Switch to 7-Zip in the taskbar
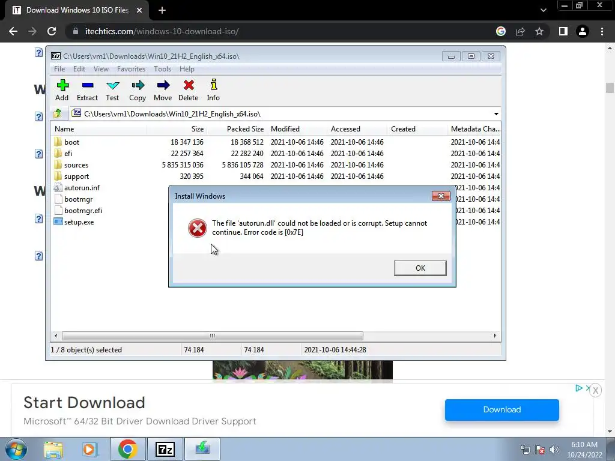Viewport: 615px width, 461px height. tap(165, 449)
